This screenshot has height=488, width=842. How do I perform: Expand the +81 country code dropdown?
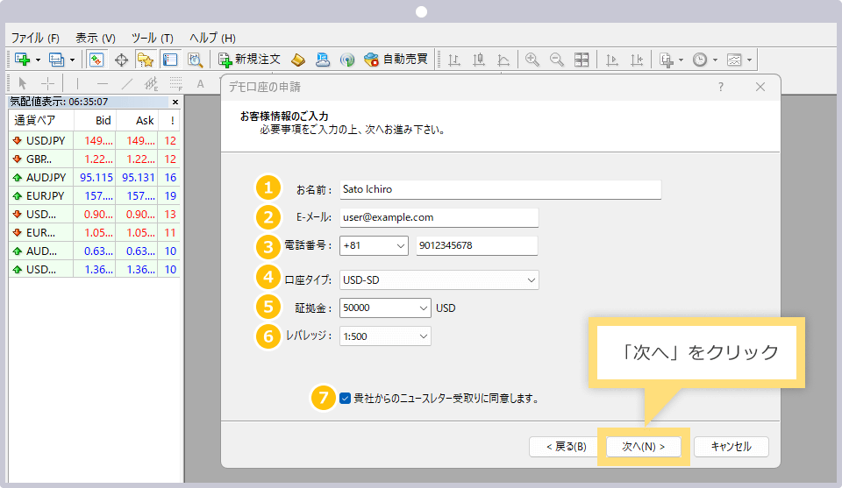pos(401,245)
